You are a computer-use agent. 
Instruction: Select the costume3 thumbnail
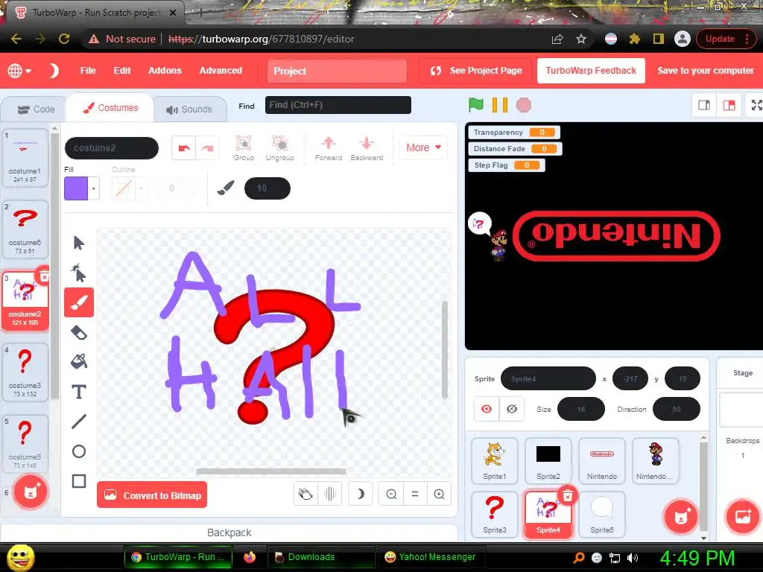25,372
